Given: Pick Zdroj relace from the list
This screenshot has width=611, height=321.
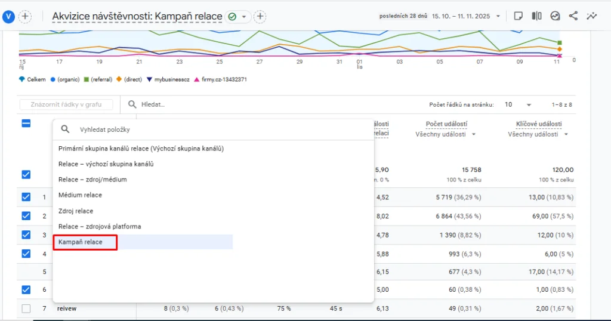Looking at the screenshot, I should 76,211.
